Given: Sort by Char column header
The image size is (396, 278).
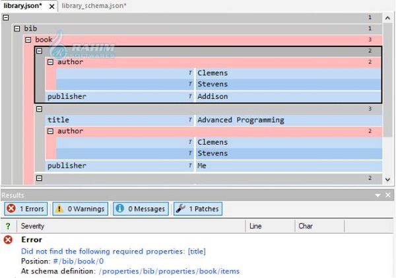Looking at the screenshot, I should click(x=319, y=226).
